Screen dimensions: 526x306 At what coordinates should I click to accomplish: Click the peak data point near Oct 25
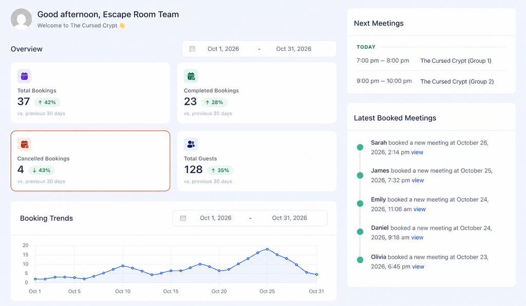pyautogui.click(x=267, y=249)
